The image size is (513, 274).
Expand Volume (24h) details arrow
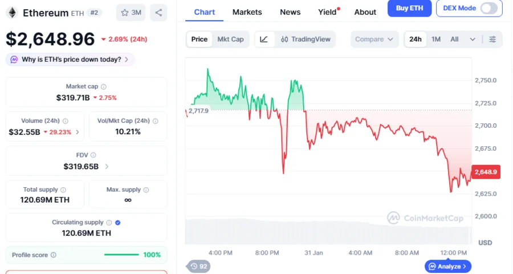[x=78, y=132]
